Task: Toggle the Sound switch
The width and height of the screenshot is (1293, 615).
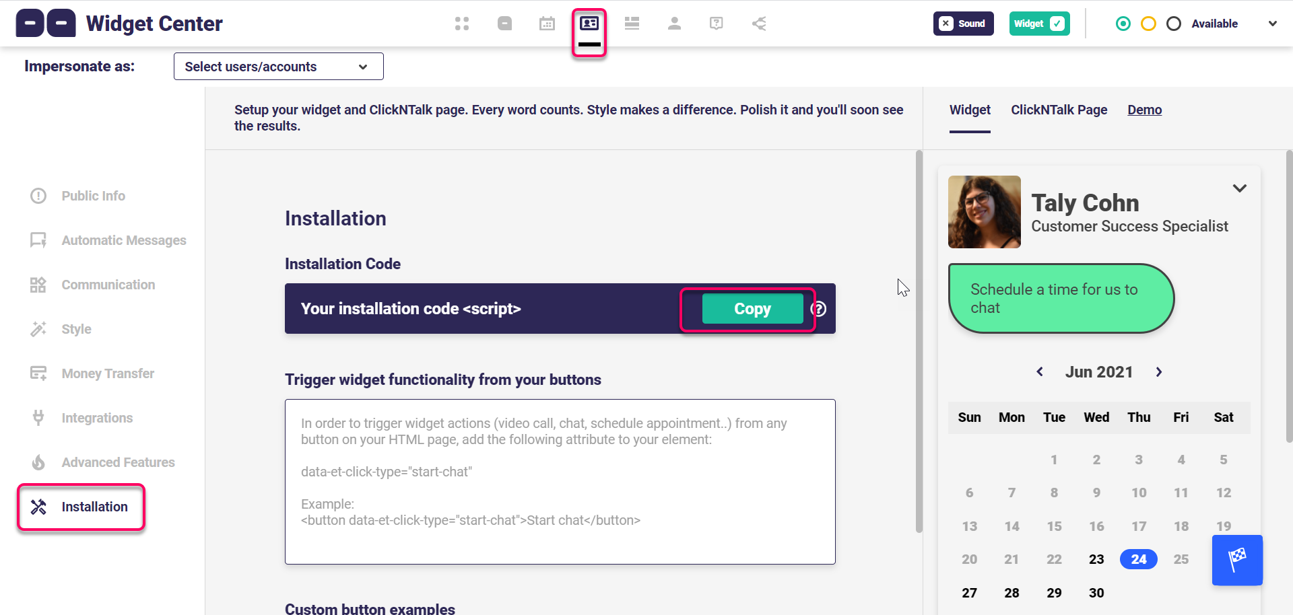Action: [x=963, y=24]
